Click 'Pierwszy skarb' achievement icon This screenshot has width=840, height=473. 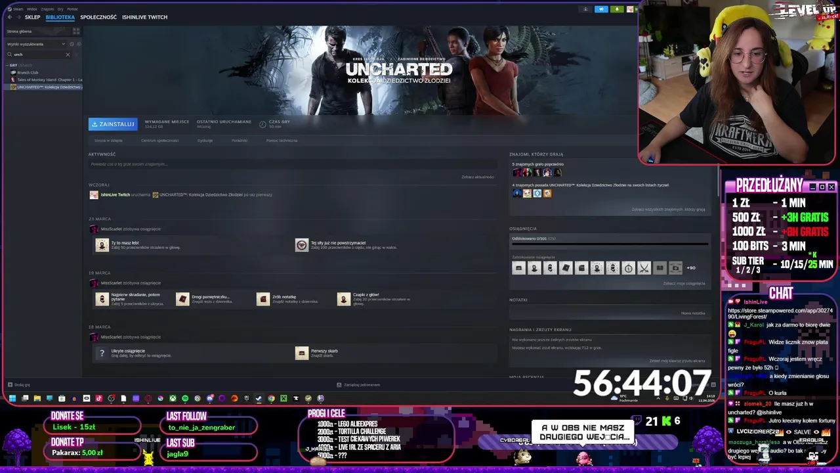pos(301,353)
